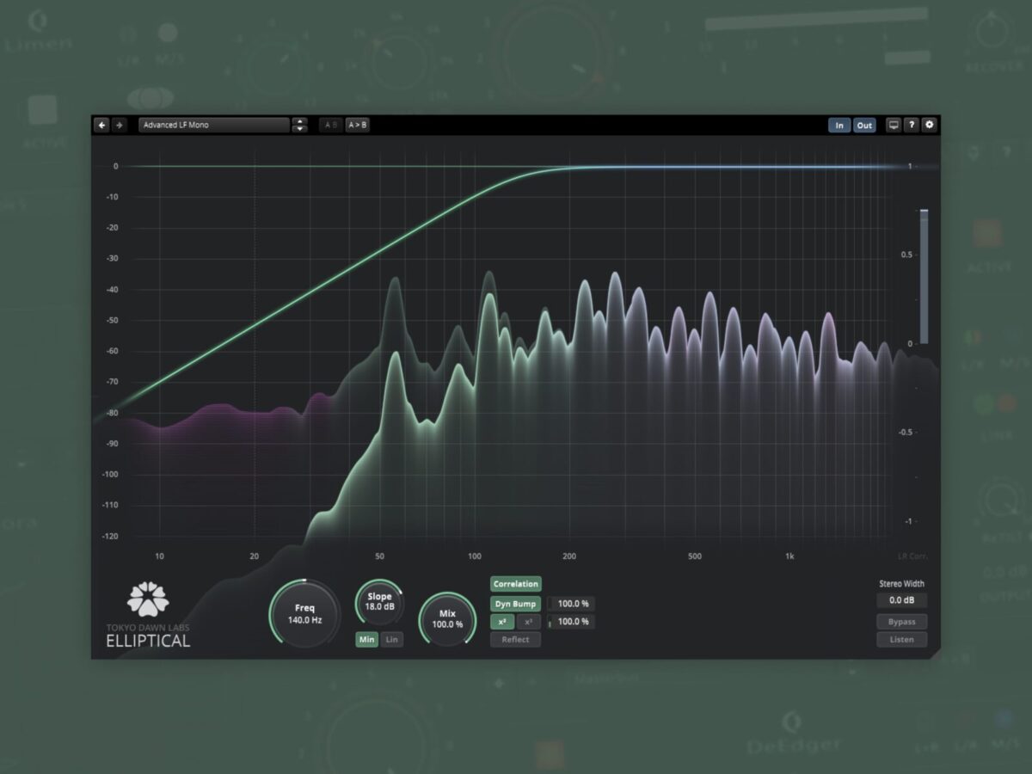The width and height of the screenshot is (1032, 774).
Task: Toggle the Correlation button
Action: (516, 585)
